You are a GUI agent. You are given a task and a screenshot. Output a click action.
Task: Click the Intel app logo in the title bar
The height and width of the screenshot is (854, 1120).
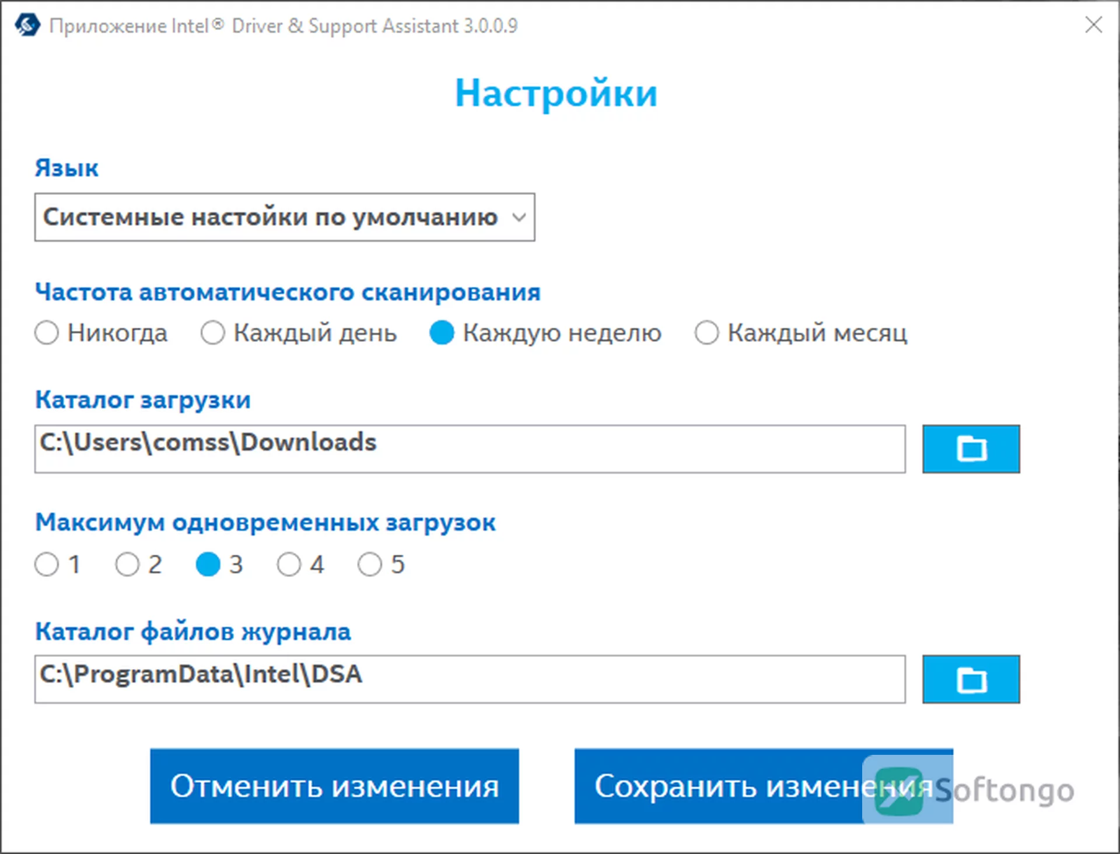pyautogui.click(x=27, y=25)
